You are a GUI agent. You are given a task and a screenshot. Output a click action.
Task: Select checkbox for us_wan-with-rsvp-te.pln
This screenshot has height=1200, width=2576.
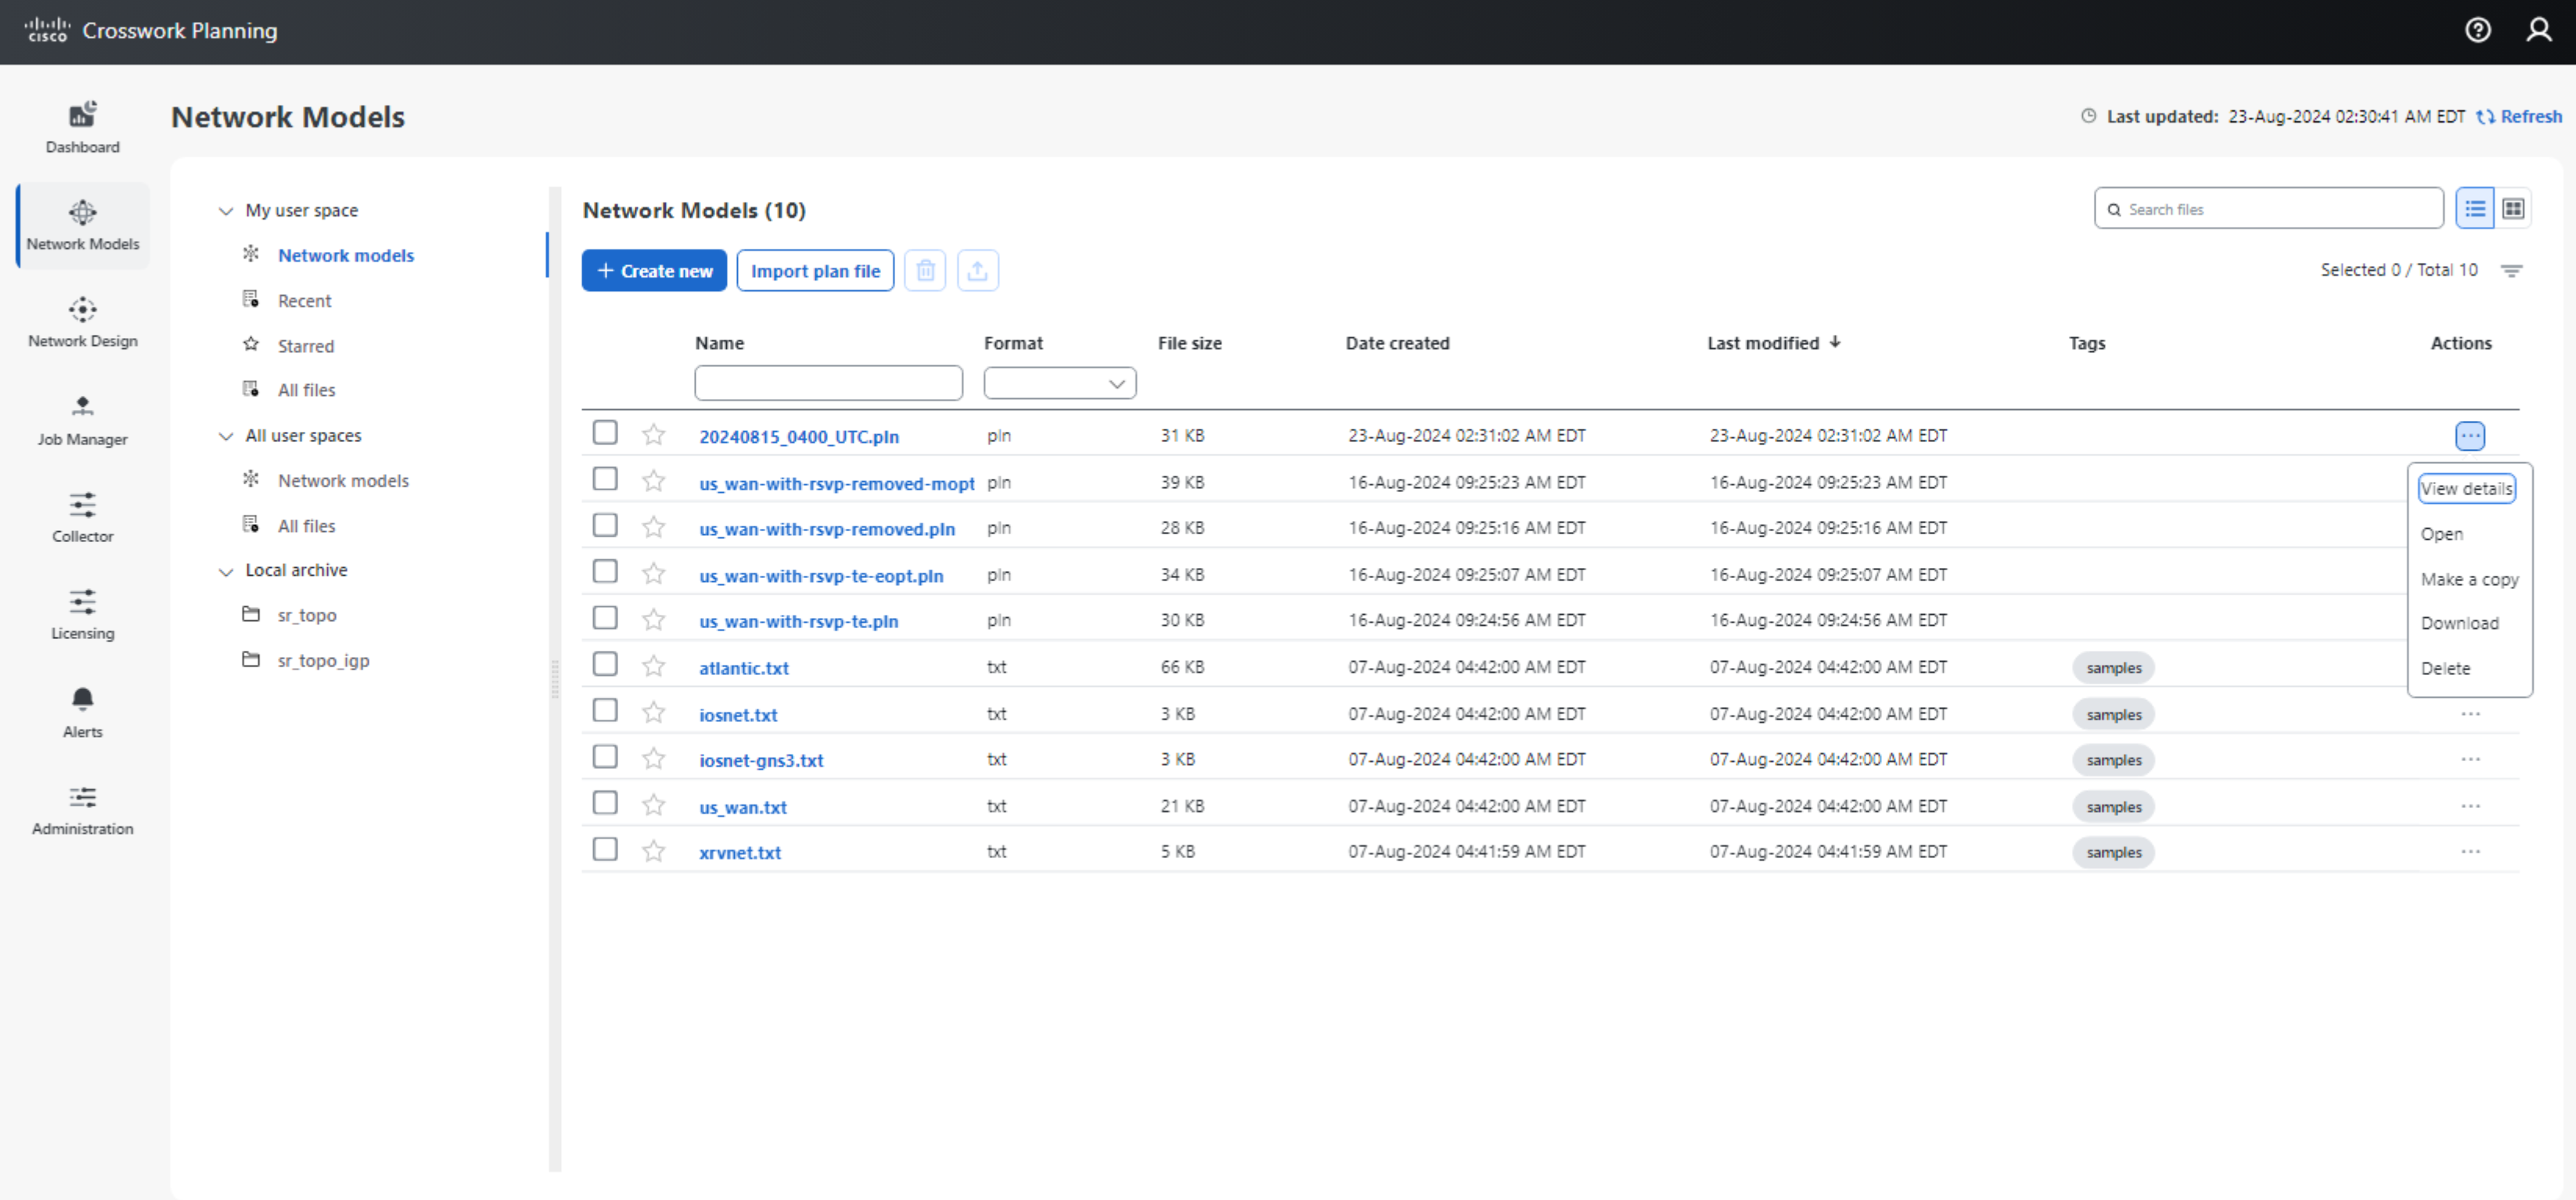click(605, 617)
